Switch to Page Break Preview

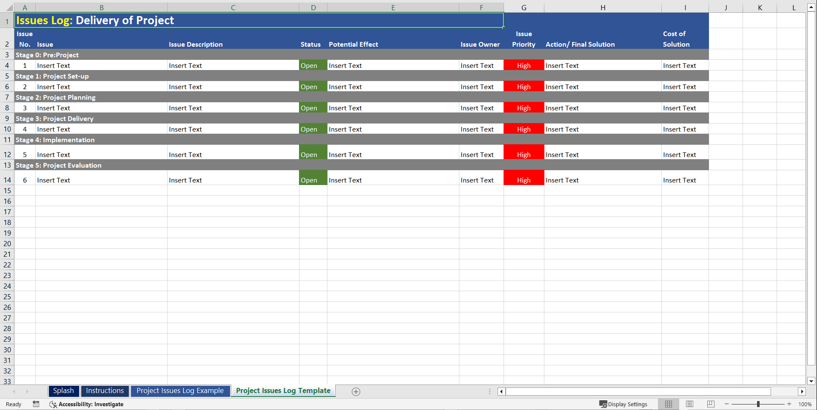[710, 404]
